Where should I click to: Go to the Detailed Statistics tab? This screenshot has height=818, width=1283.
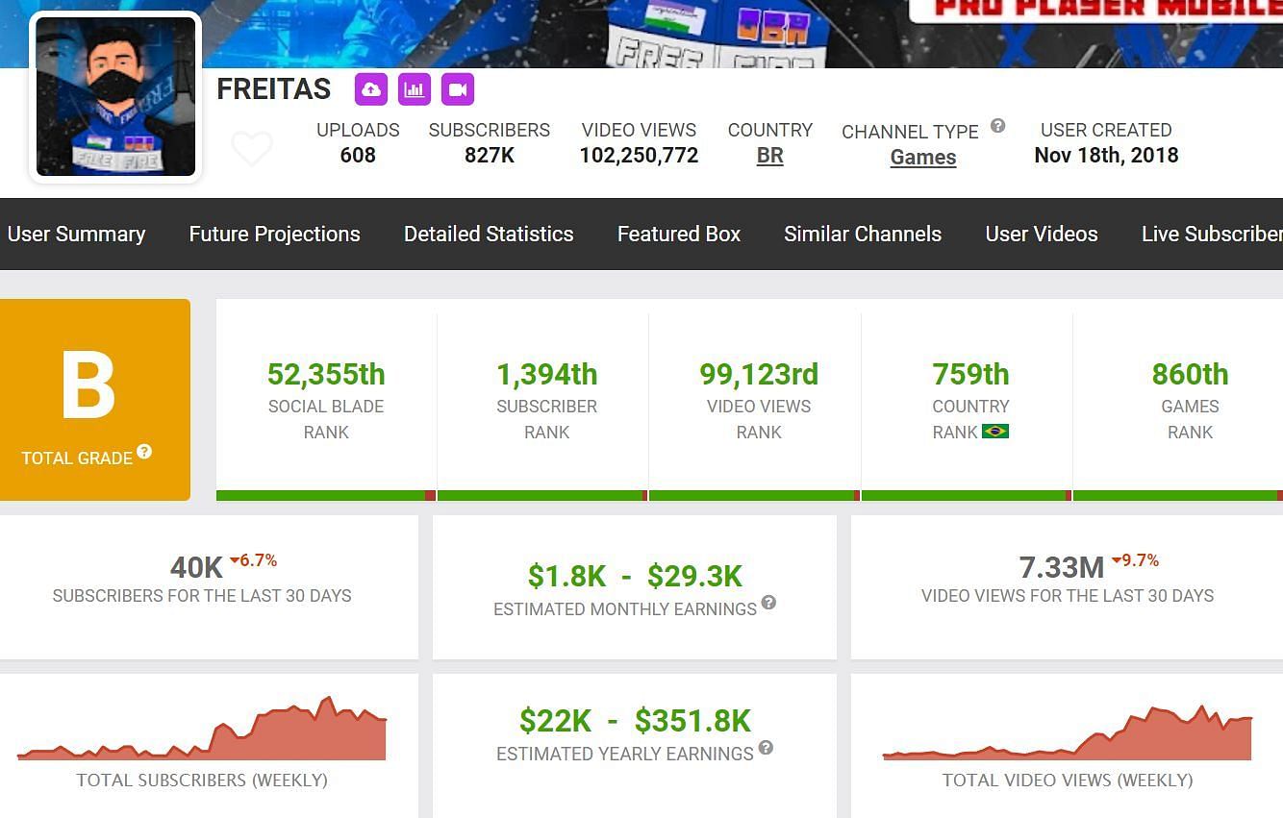point(489,234)
